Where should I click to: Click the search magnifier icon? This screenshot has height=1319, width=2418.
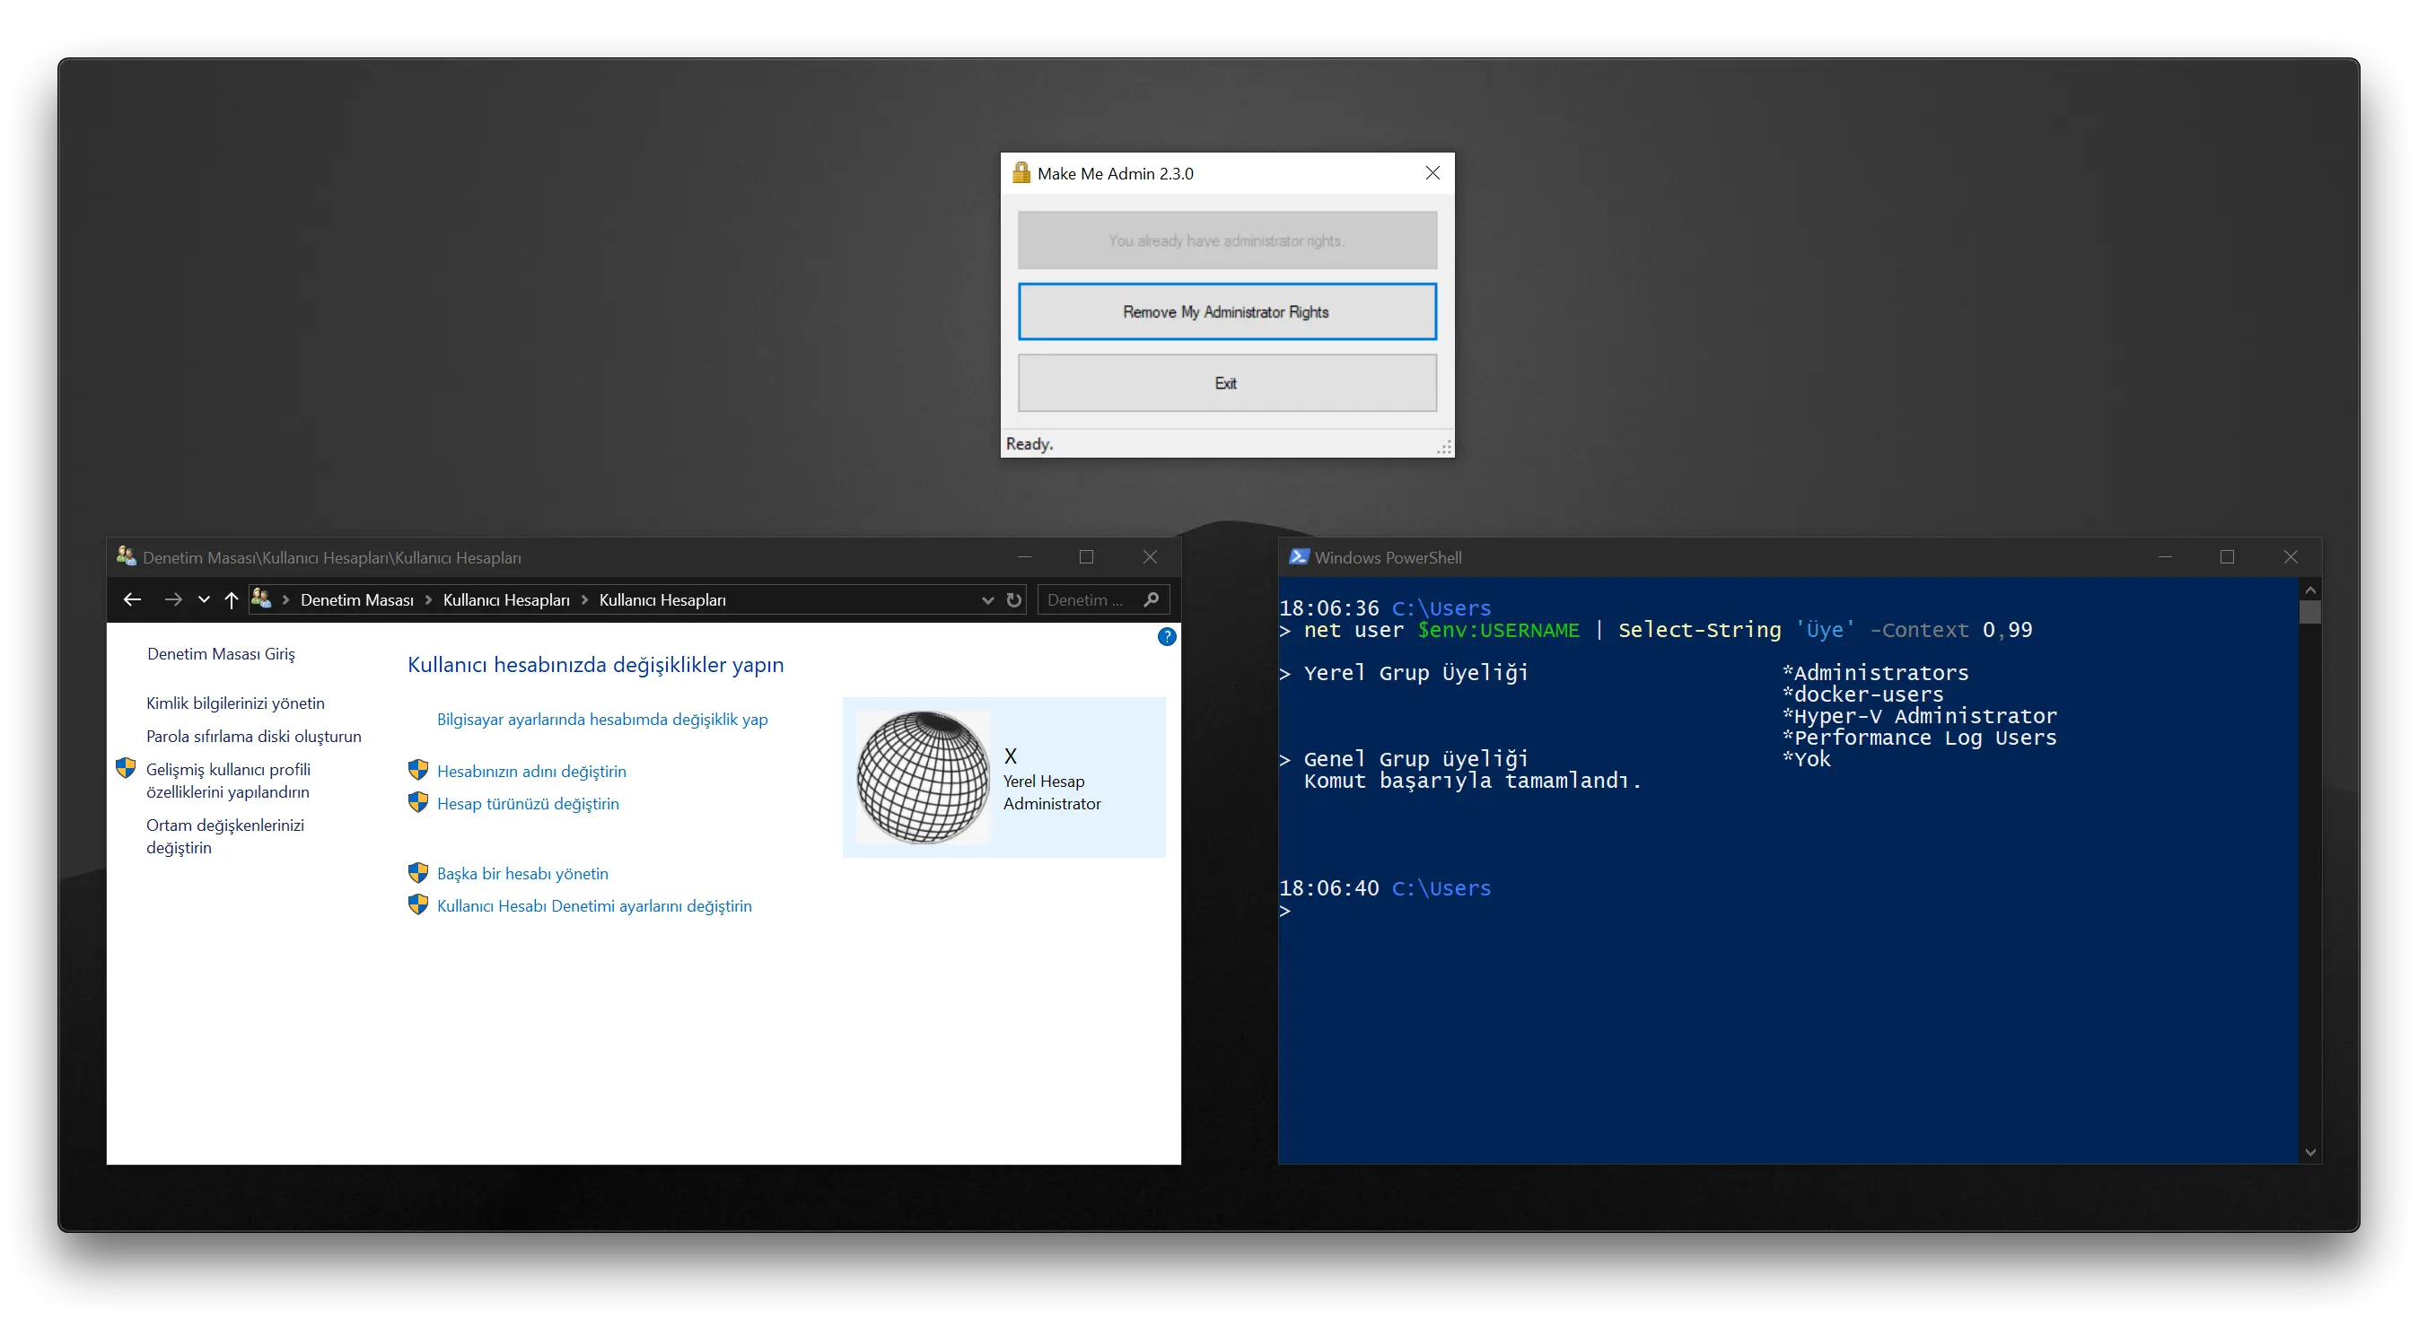(x=1152, y=599)
